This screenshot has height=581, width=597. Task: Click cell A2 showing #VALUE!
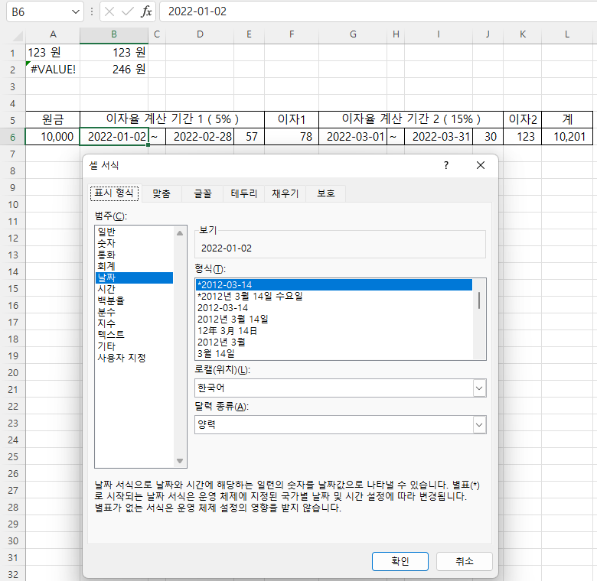coord(53,70)
